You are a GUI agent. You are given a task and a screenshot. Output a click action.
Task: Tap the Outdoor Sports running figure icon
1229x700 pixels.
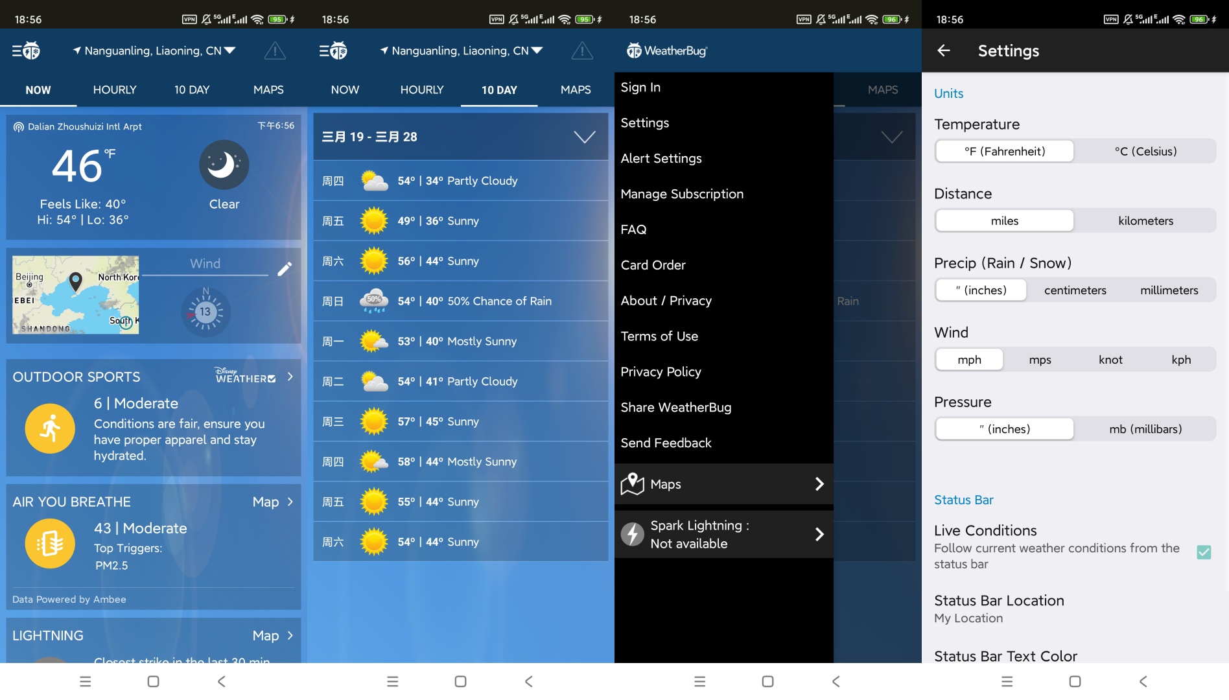(50, 428)
